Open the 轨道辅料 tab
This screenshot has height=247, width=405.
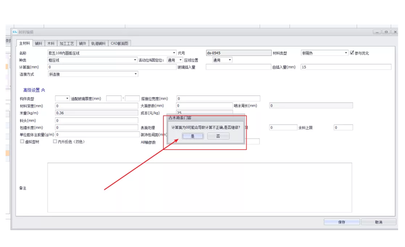pyautogui.click(x=98, y=43)
